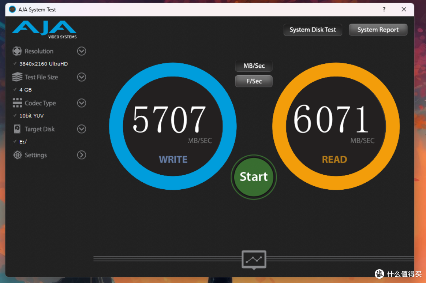The image size is (426, 283).
Task: Click the AJA Video Systems logo
Action: point(44,29)
